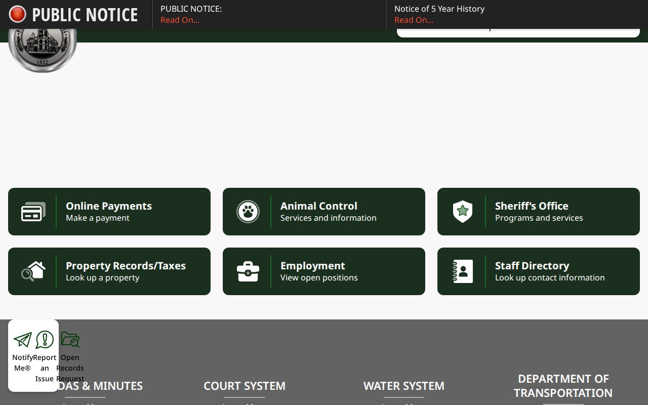The image size is (648, 405).
Task: Click the Staff Directory address book icon
Action: click(463, 271)
